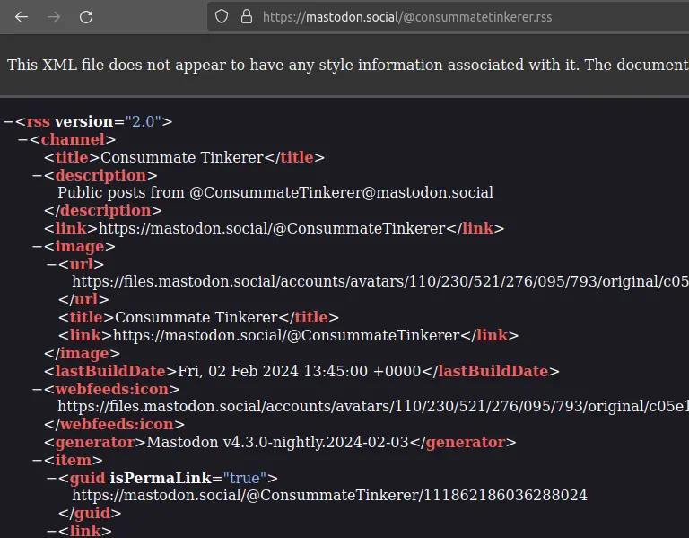Collapse the item element
Viewport: 689px width, 538px height.
(x=37, y=460)
